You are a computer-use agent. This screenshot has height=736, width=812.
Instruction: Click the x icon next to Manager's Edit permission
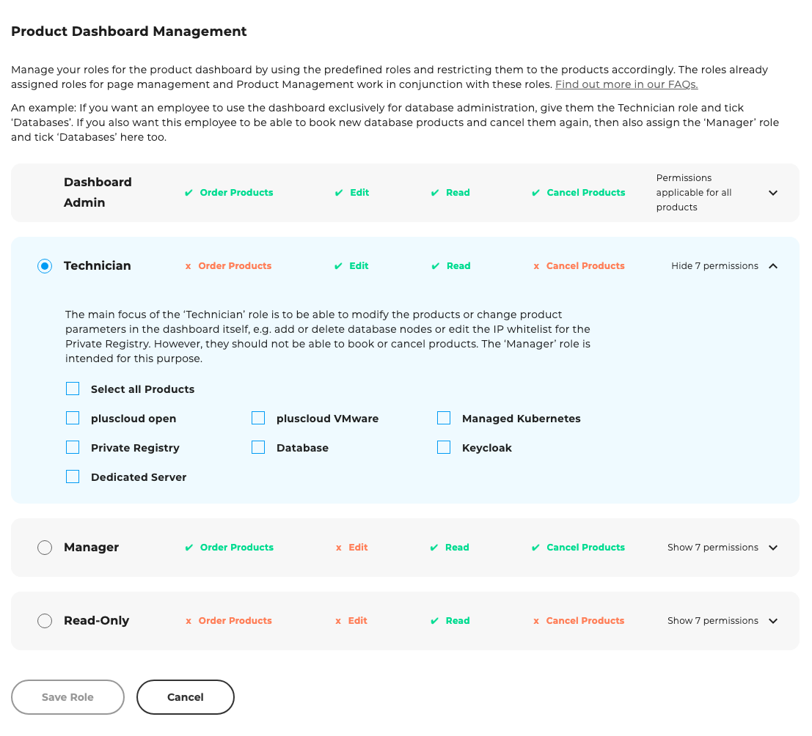pos(337,547)
